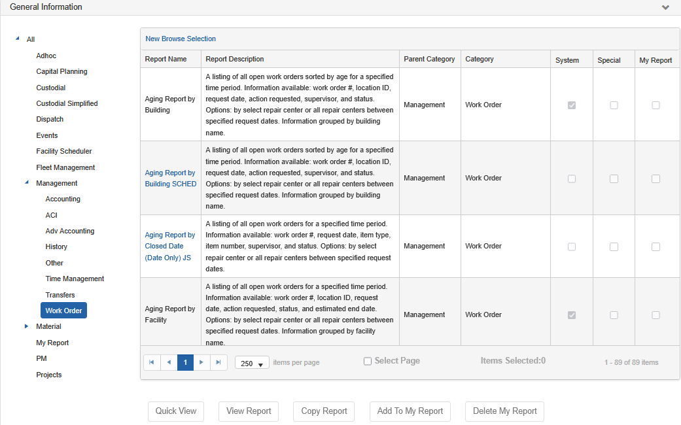The image size is (681, 425).
Task: Sort by the Parent Category column header
Action: pos(429,59)
